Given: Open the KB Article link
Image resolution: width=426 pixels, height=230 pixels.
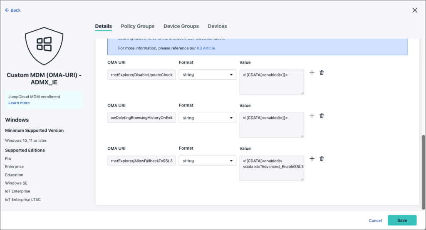Looking at the screenshot, I should (206, 48).
